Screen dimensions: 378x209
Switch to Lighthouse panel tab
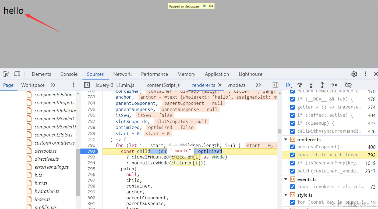pos(250,74)
